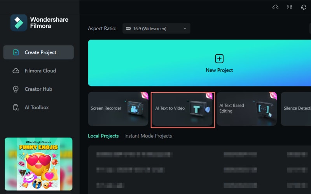Click the 'Aspect Ratio:' label
The height and width of the screenshot is (194, 311).
[x=102, y=28]
